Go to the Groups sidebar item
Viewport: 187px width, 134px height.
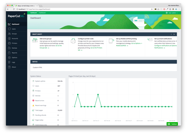click(x=17, y=34)
